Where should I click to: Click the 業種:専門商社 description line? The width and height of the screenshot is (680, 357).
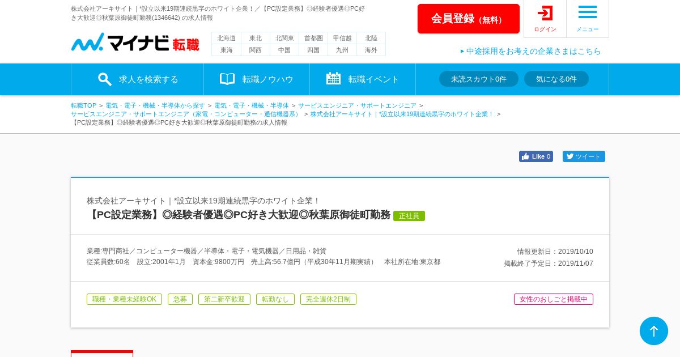206,251
